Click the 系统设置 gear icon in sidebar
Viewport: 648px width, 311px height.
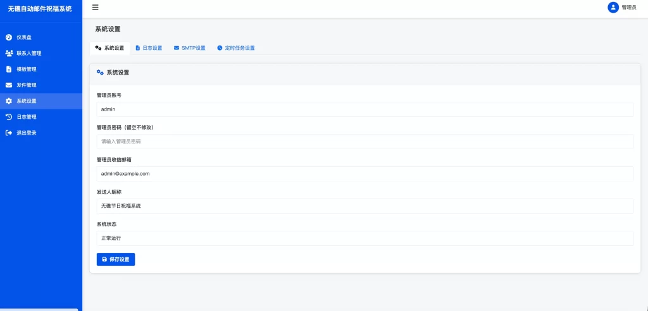9,101
